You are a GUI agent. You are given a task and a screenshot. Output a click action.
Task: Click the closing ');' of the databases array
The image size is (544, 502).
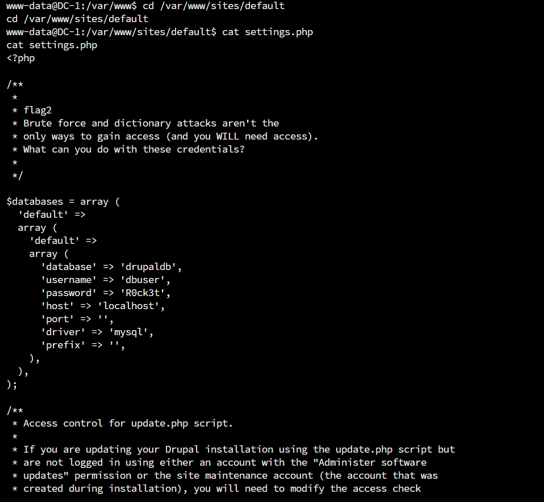12,384
